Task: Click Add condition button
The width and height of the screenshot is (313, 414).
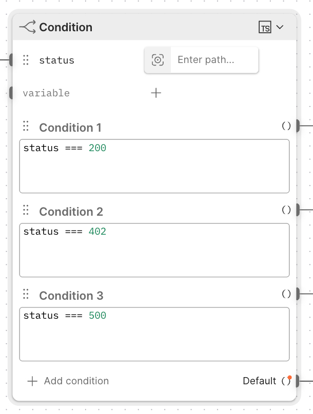Action: [x=68, y=381]
